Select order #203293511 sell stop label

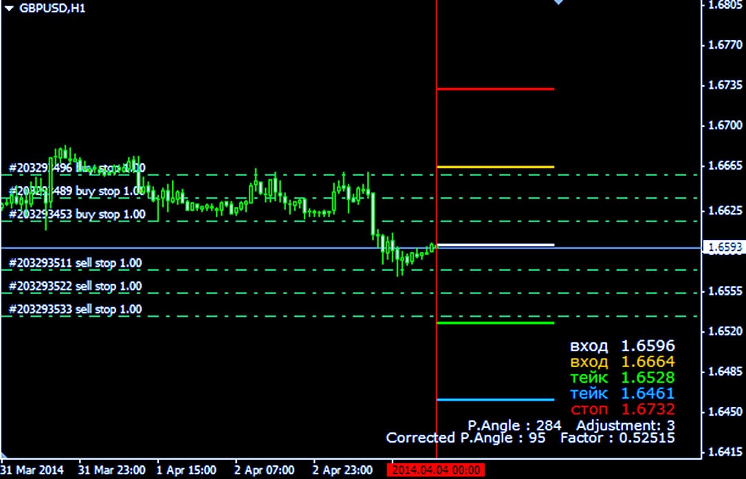point(76,263)
